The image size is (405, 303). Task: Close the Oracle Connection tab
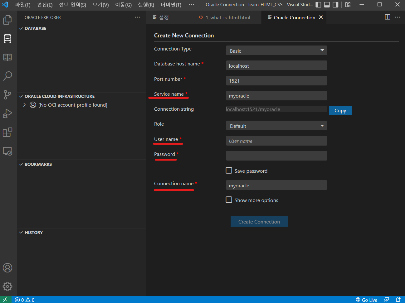tap(321, 17)
